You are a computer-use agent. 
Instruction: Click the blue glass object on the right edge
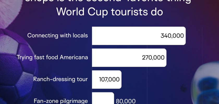(205, 83)
